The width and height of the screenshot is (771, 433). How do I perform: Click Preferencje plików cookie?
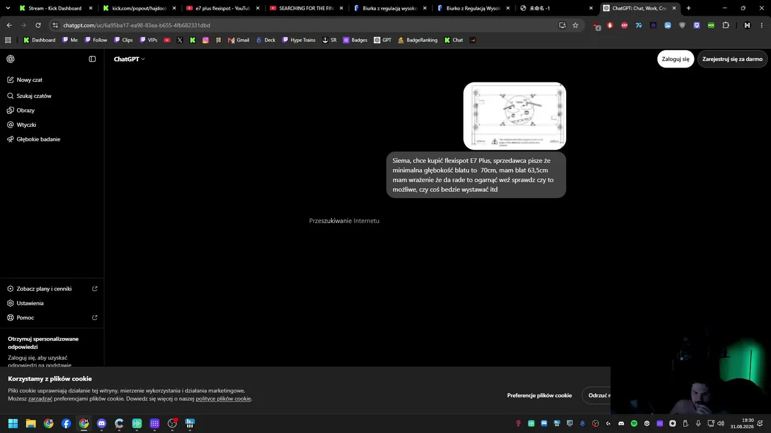[x=539, y=395]
